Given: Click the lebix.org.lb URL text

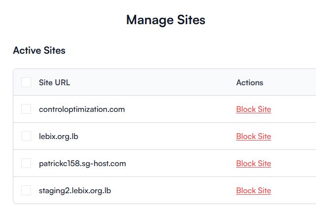Looking at the screenshot, I should point(58,137).
